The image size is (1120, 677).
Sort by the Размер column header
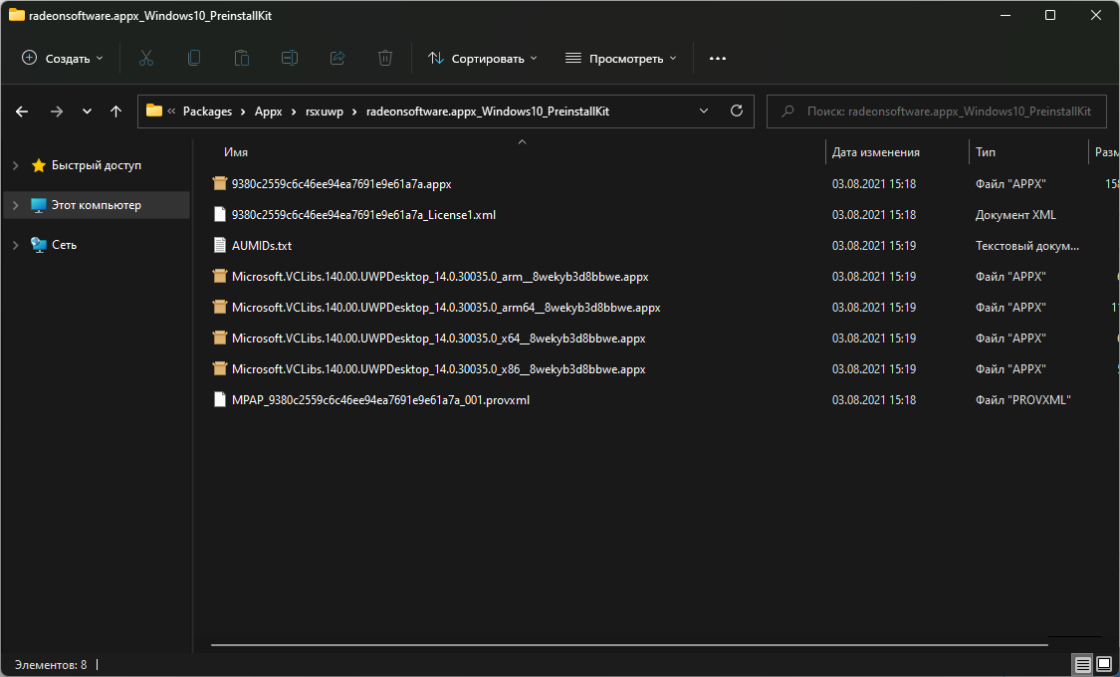1106,152
